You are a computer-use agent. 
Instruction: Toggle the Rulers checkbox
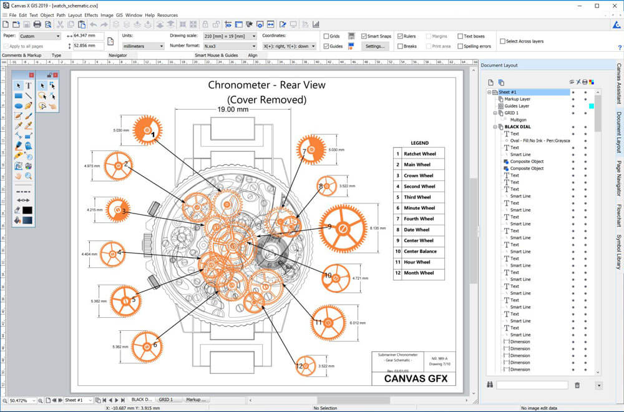click(x=400, y=36)
